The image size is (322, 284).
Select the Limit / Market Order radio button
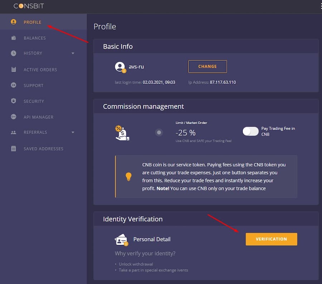point(159,133)
